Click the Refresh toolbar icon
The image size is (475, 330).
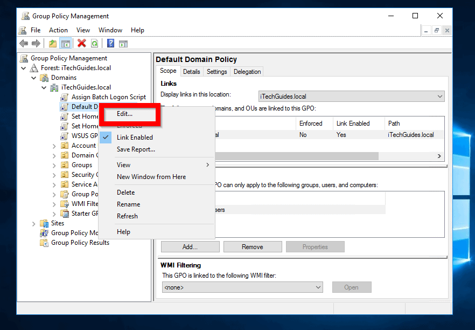[x=94, y=43]
